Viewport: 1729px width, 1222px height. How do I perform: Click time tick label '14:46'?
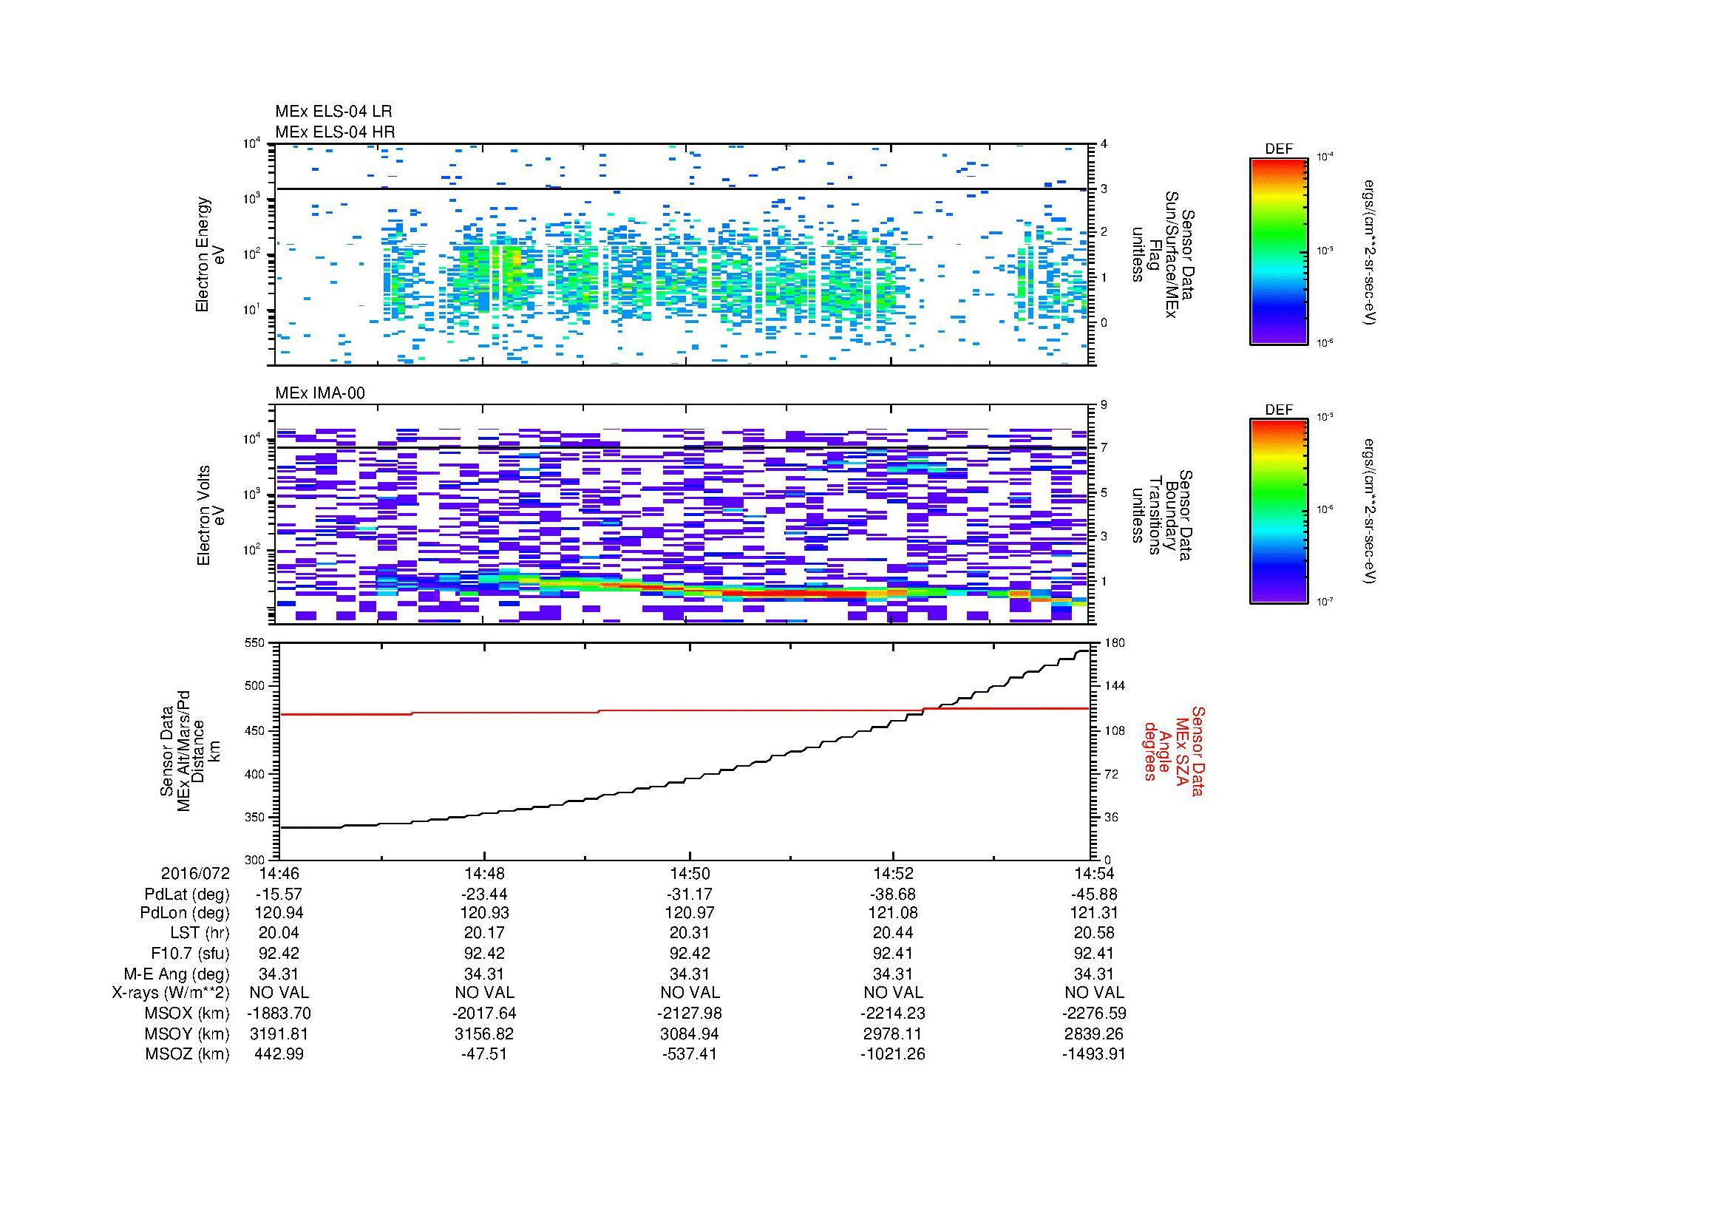coord(279,873)
